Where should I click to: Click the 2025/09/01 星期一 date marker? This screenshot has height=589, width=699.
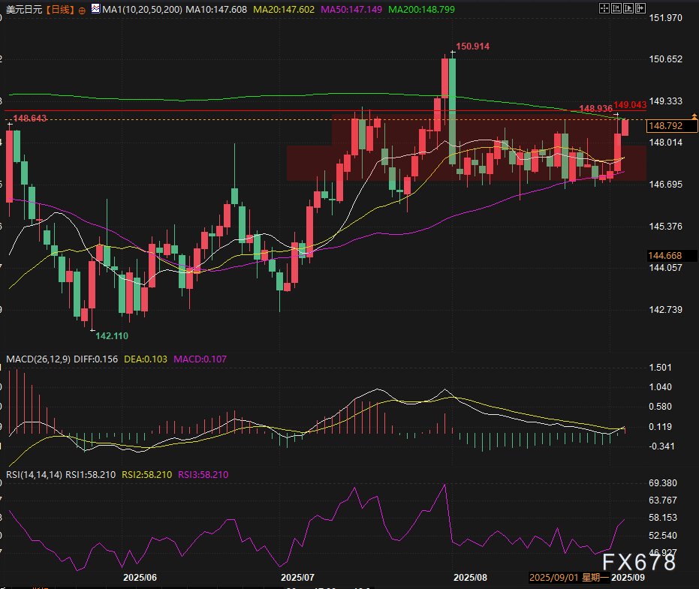pos(566,577)
